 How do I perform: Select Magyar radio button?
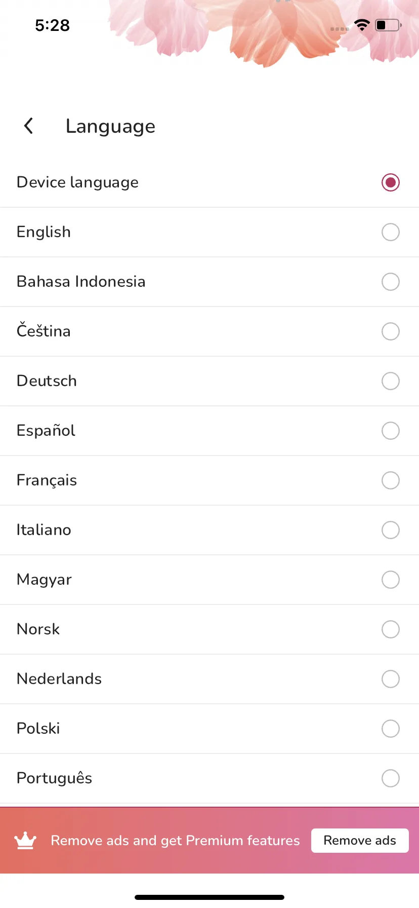[x=391, y=580]
